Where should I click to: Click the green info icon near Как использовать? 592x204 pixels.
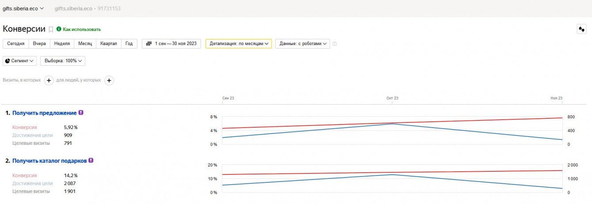59,29
